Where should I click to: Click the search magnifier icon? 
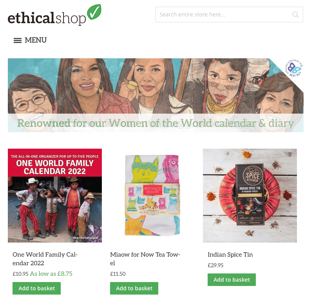[295, 14]
